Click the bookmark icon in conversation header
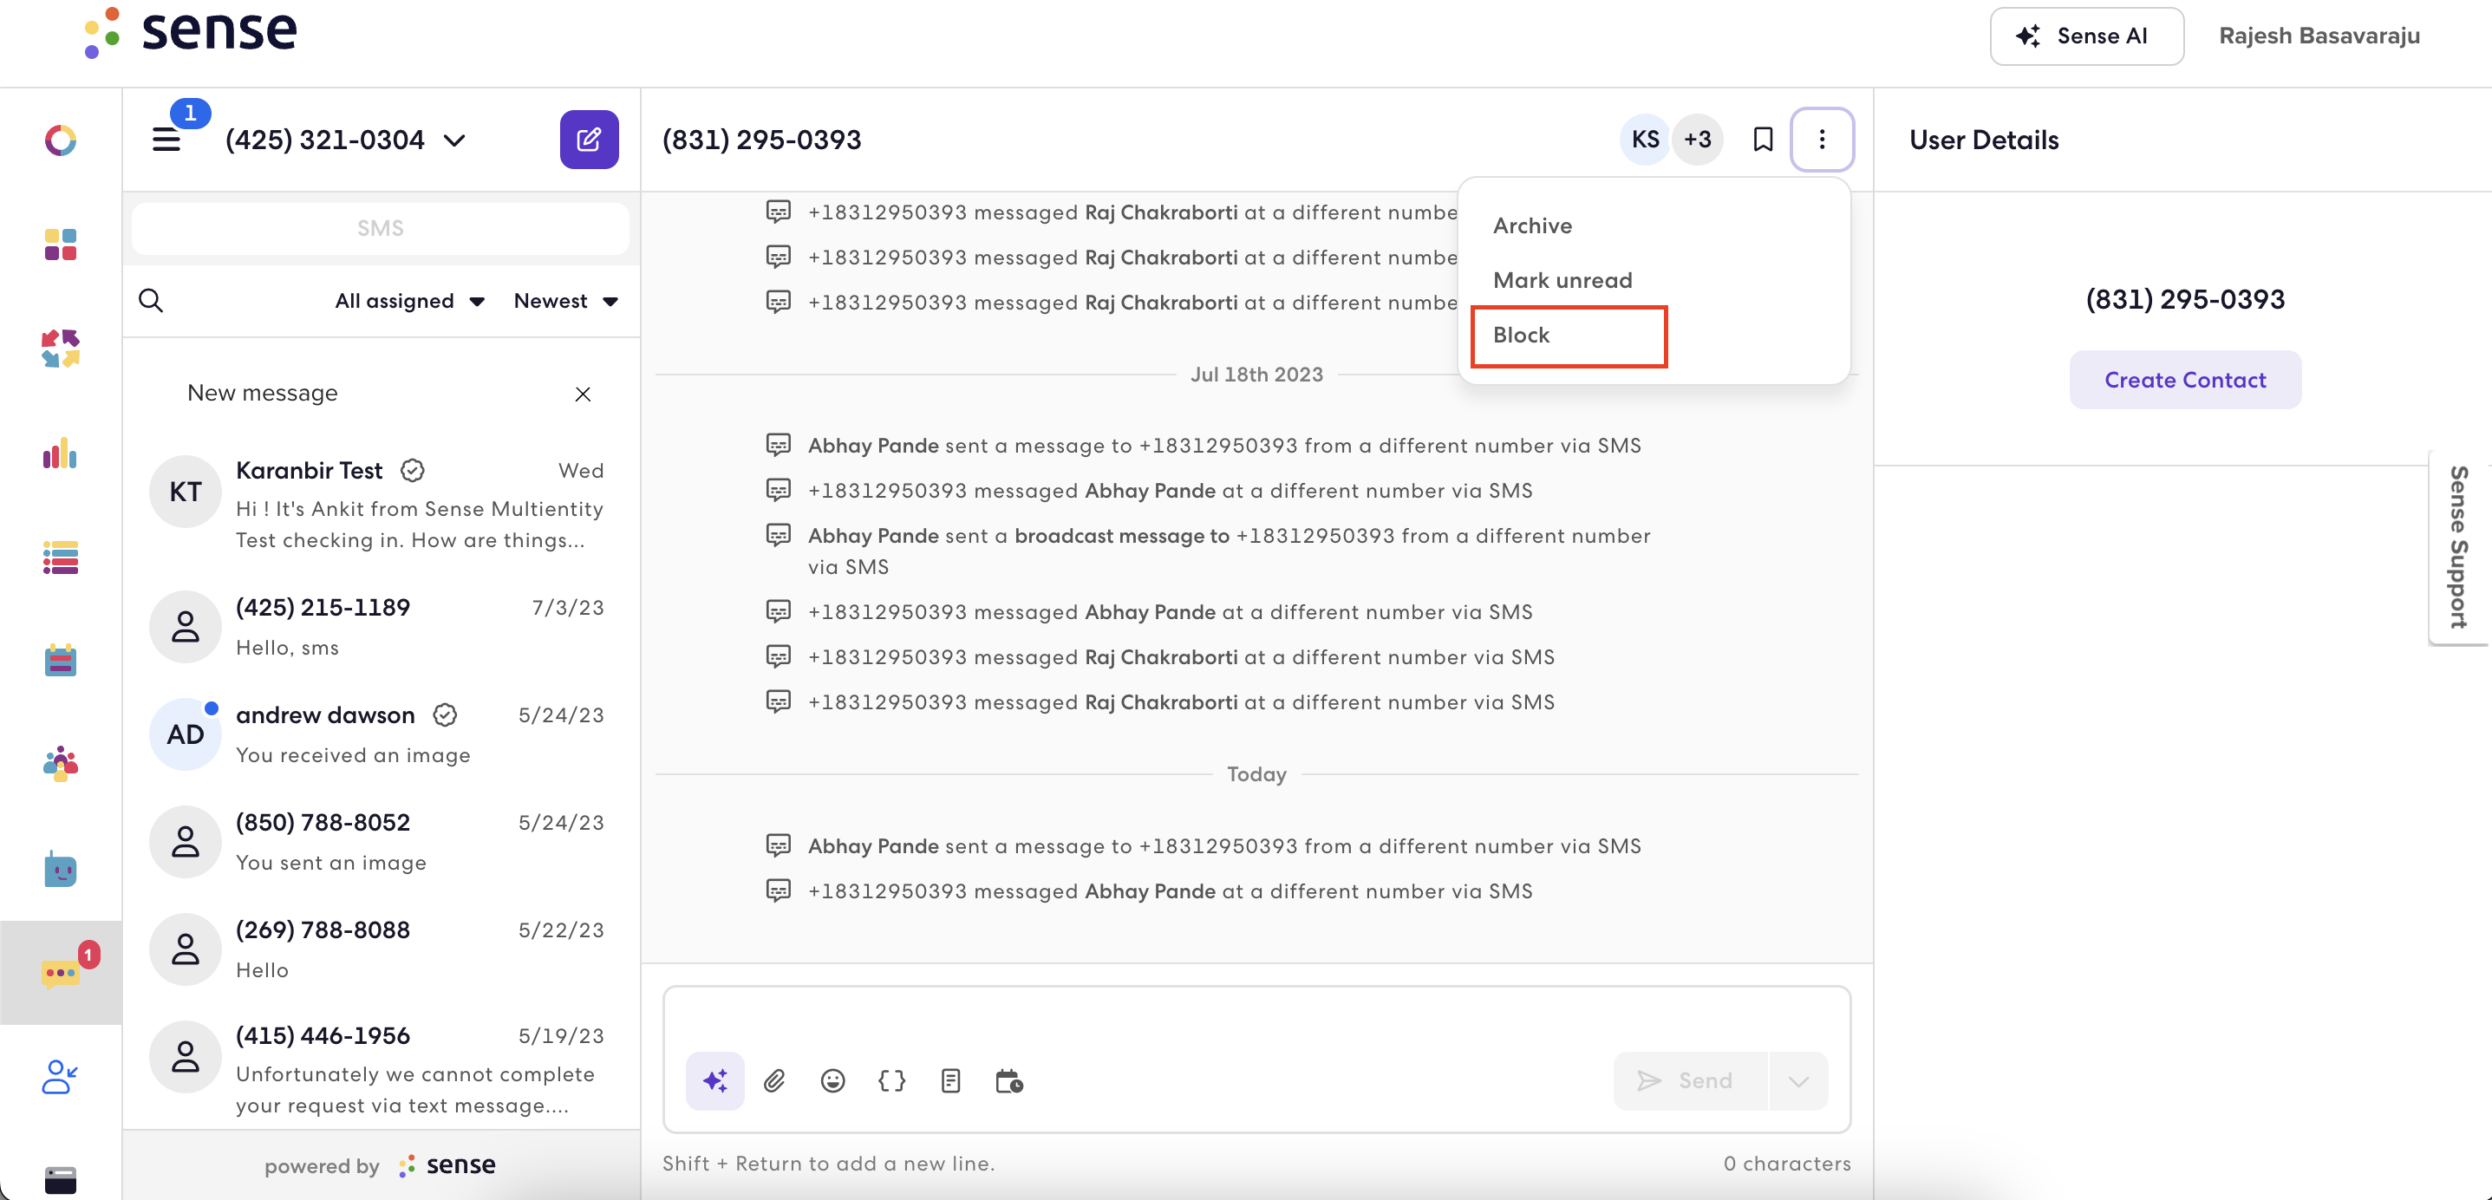 [1762, 140]
